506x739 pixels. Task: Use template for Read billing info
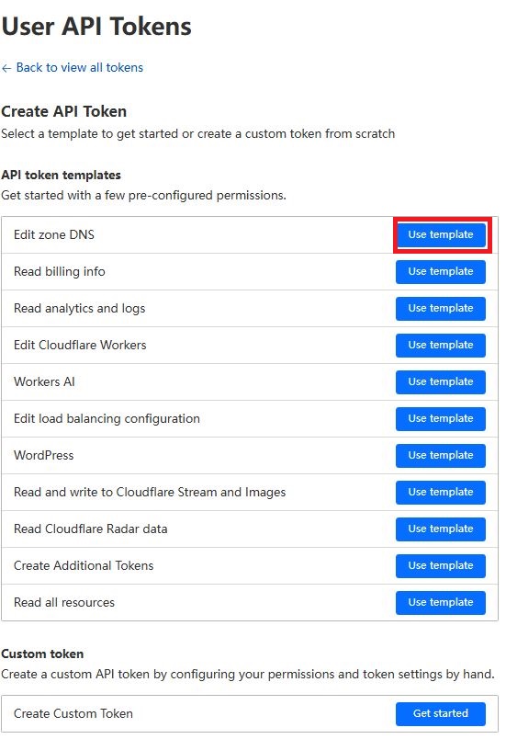coord(440,271)
